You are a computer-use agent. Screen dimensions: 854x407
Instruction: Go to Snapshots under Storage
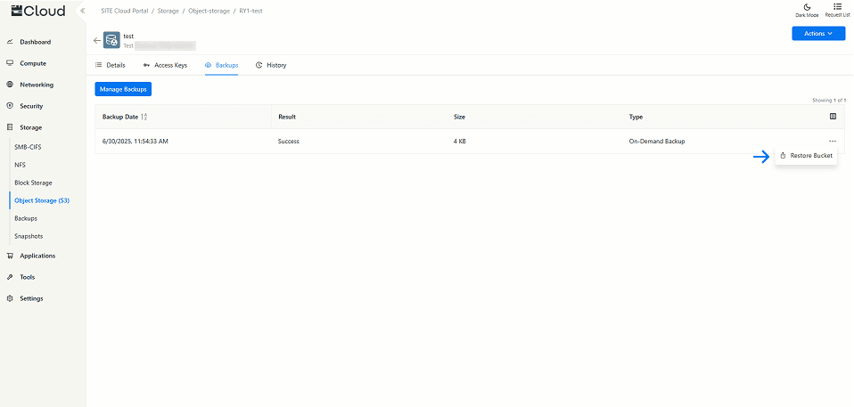coord(29,236)
